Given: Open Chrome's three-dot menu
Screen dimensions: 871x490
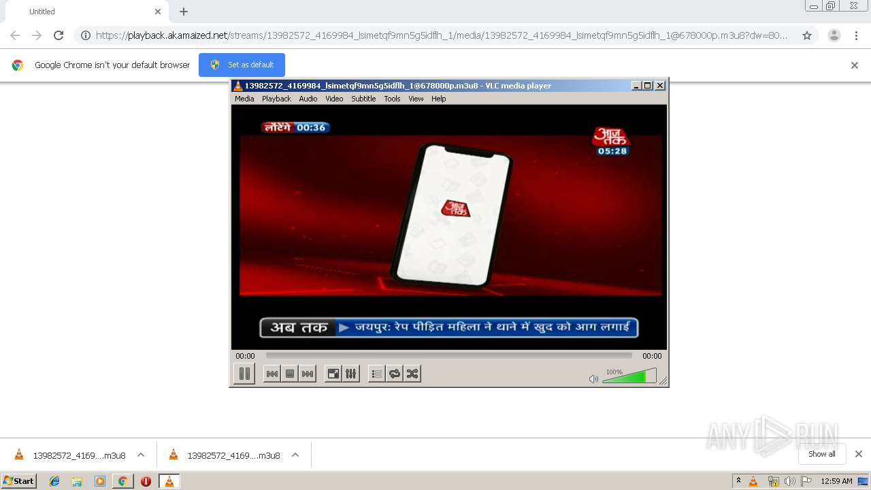Looking at the screenshot, I should (856, 35).
